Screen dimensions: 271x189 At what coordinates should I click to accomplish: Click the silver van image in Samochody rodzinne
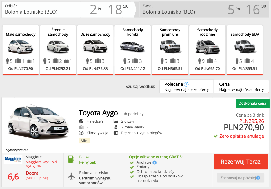pyautogui.click(x=207, y=47)
